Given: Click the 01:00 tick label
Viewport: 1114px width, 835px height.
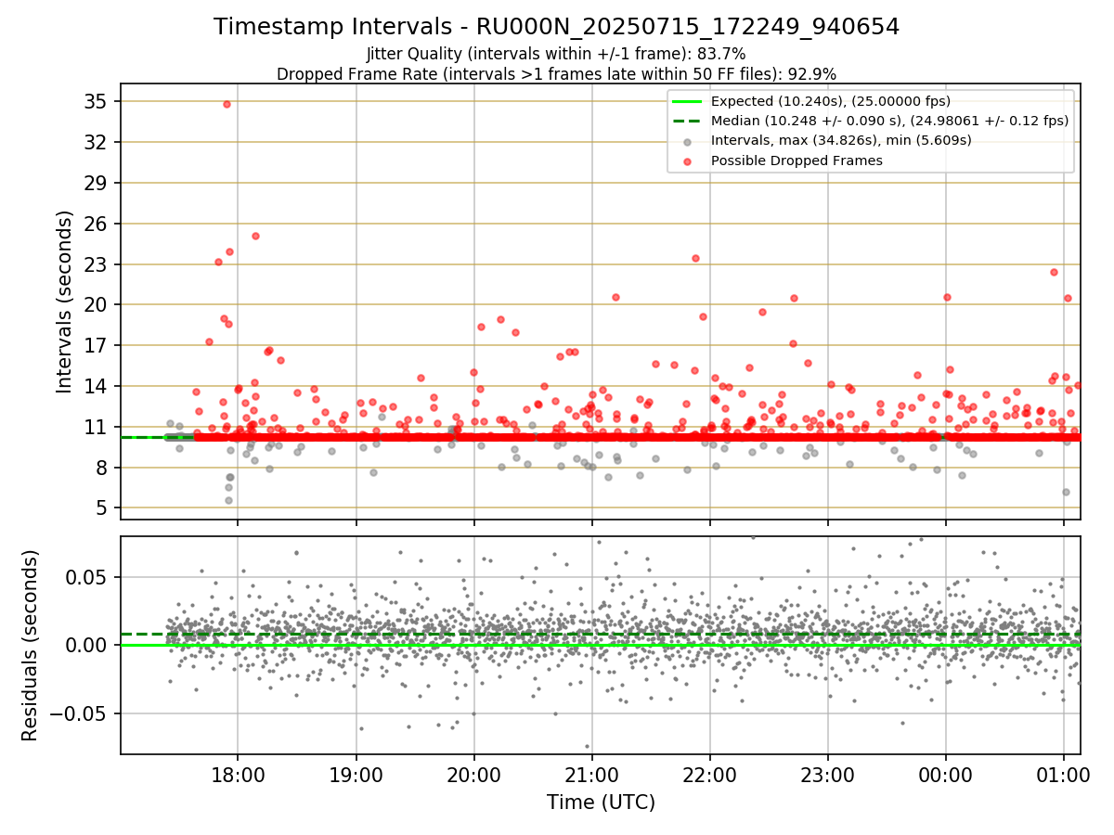Looking at the screenshot, I should click(x=1064, y=774).
